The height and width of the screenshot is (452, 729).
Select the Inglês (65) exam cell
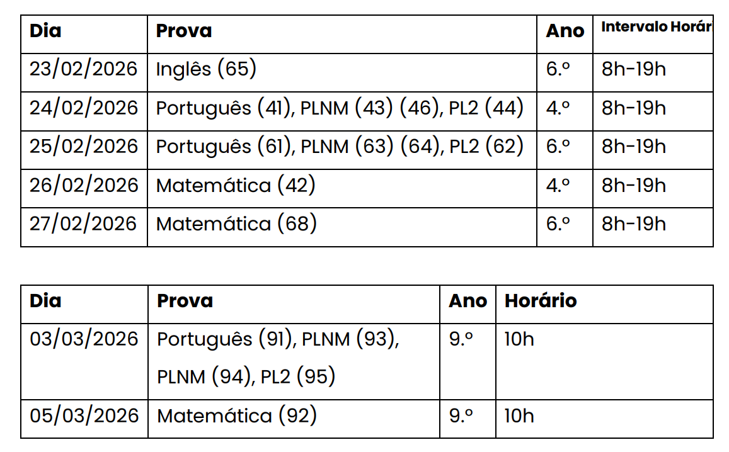[x=206, y=69]
